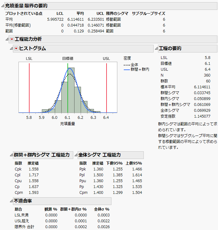The height and width of the screenshot is (230, 218).
Task: Select the Cpk value 1.558
Action: click(34, 169)
